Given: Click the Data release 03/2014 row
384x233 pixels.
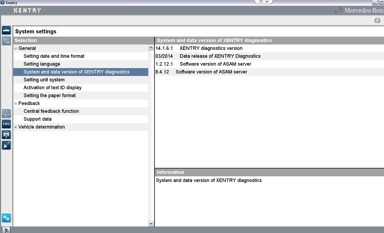Looking at the screenshot, I should pos(269,56).
